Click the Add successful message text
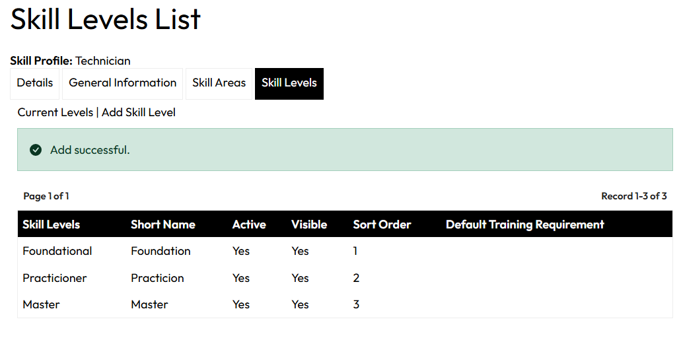 pyautogui.click(x=90, y=150)
